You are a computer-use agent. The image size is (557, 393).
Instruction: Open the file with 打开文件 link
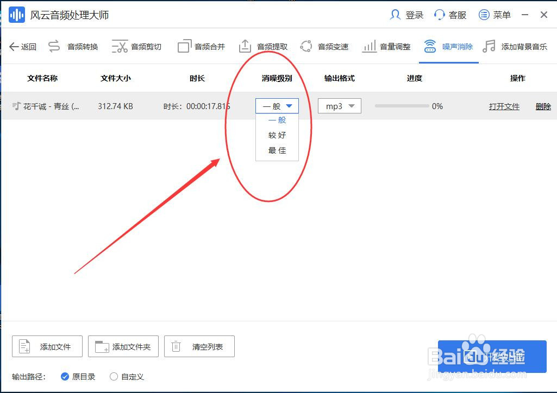click(x=504, y=106)
